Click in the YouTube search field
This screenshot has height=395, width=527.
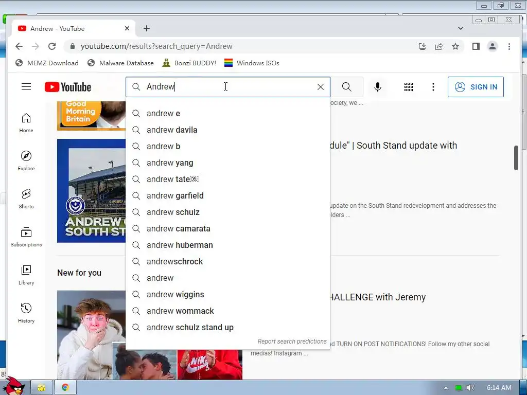click(x=229, y=87)
